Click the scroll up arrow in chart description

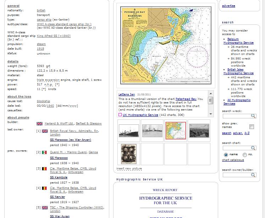(211, 93)
